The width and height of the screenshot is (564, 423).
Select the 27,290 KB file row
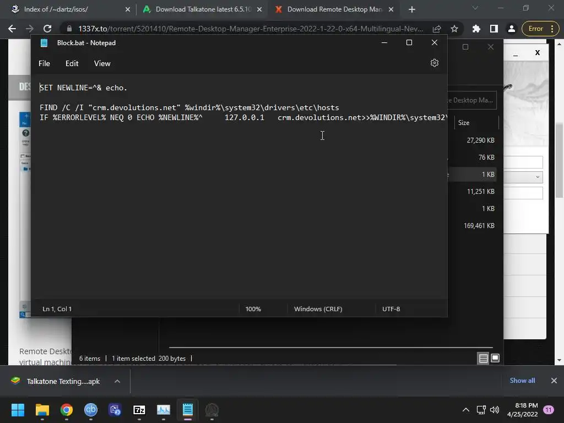point(472,140)
